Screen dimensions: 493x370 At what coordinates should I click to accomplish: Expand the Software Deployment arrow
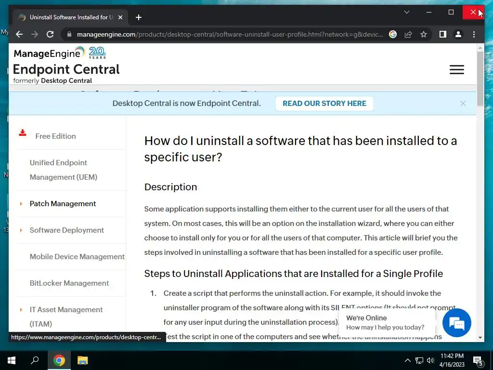click(21, 230)
